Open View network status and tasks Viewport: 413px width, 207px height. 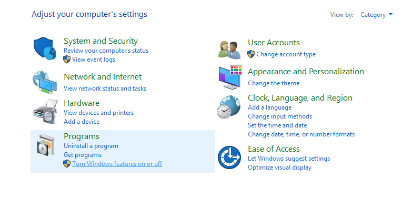click(105, 88)
